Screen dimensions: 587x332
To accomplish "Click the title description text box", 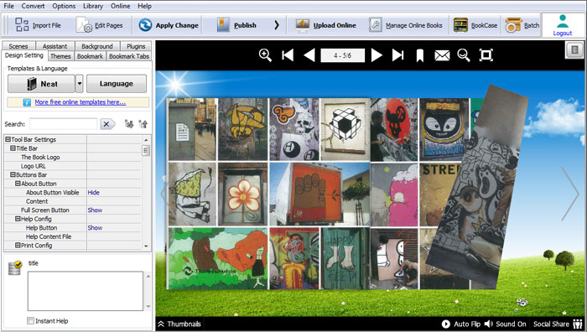I will tap(86, 291).
